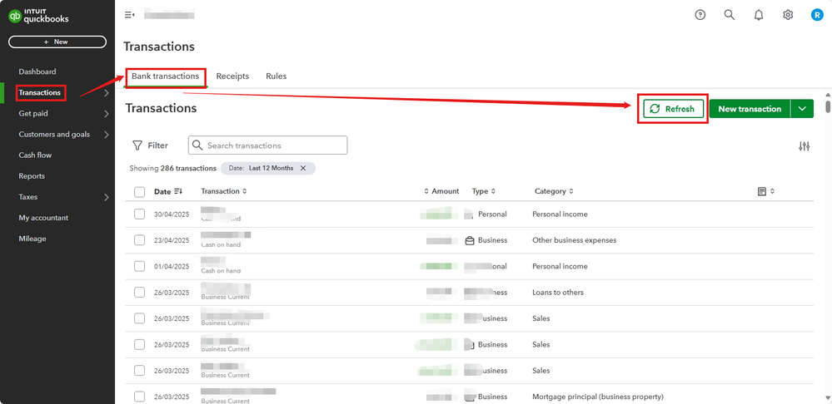
Task: Switch to the Receipts tab
Action: pyautogui.click(x=232, y=76)
